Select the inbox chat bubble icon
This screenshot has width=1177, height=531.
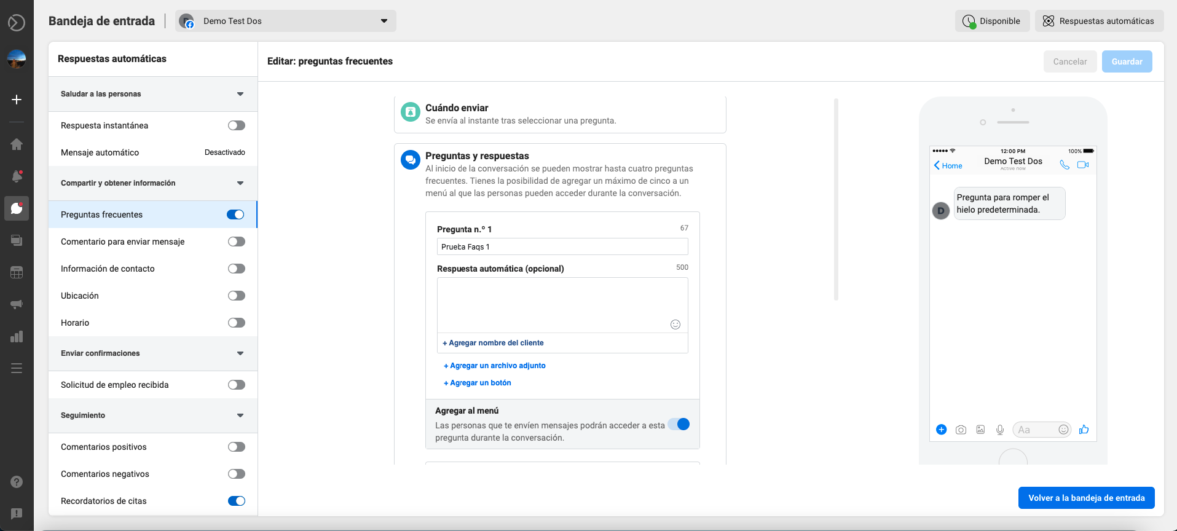(x=17, y=208)
